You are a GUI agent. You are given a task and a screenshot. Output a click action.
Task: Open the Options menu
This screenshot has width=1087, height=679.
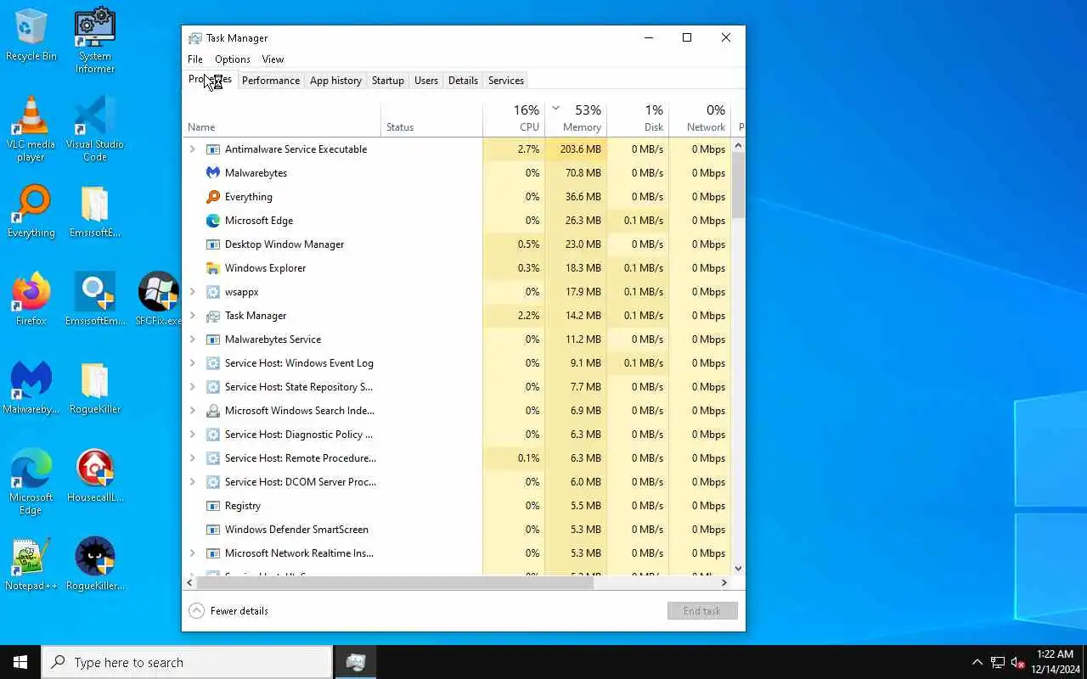(x=233, y=59)
